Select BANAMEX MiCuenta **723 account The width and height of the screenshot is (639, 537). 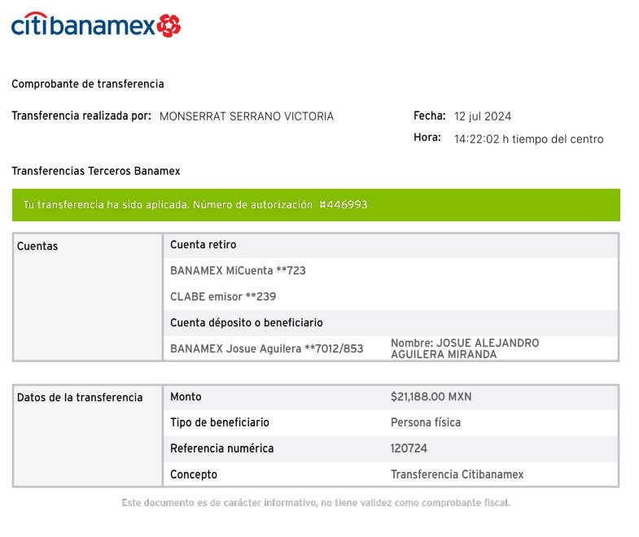238,271
